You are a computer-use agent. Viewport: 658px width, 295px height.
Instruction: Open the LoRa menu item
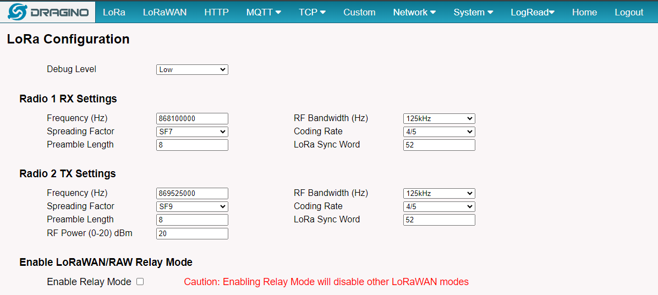click(x=114, y=12)
